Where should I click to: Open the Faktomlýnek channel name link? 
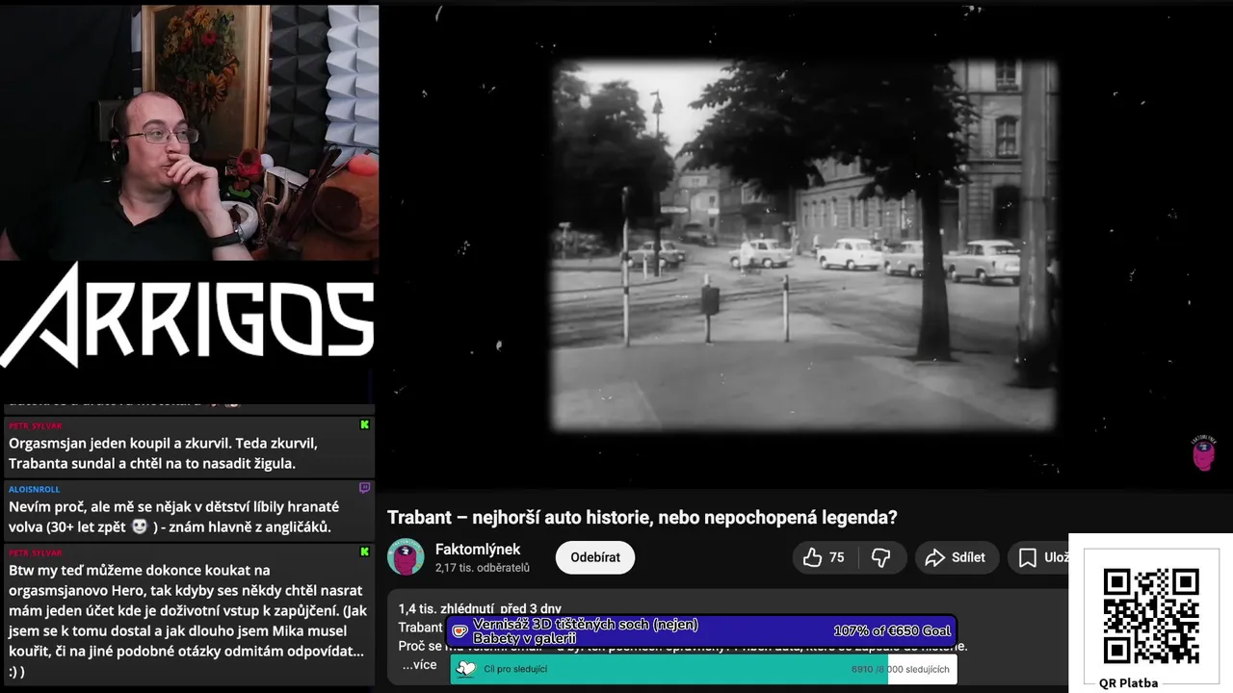coord(478,549)
